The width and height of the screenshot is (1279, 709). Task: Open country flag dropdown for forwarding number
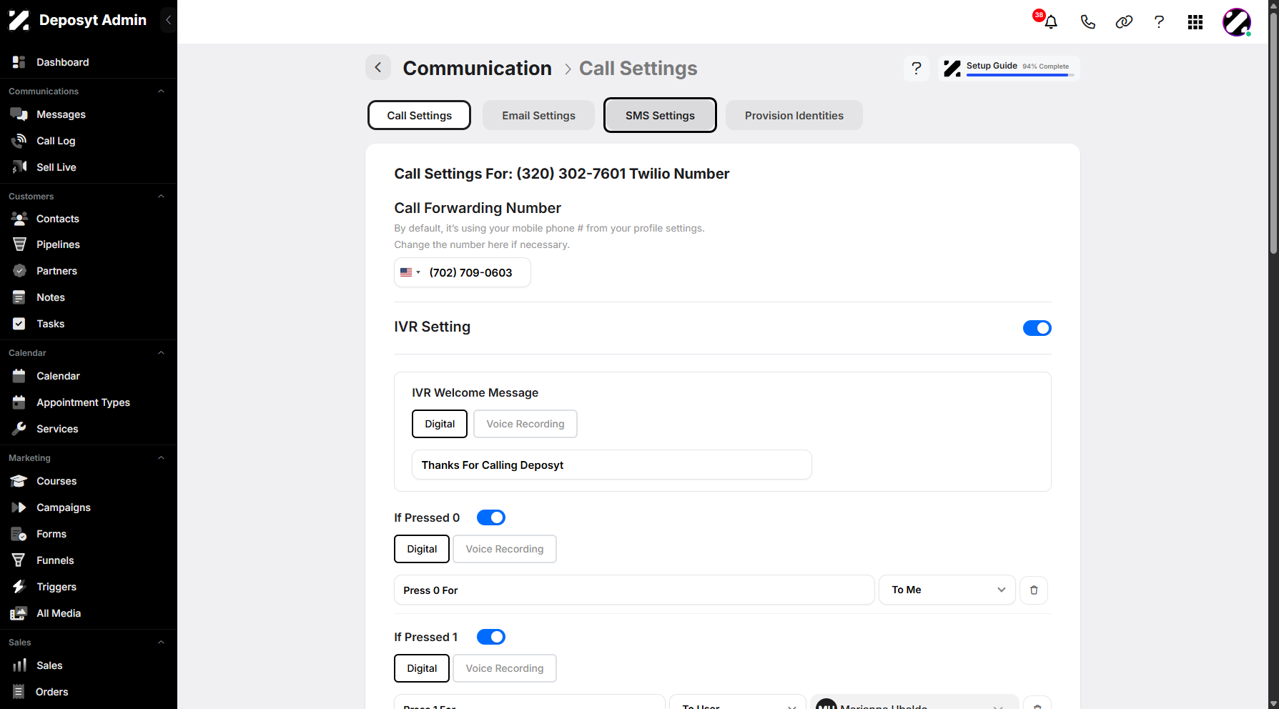(410, 272)
